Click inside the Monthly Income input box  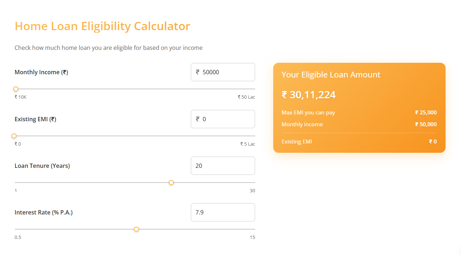pyautogui.click(x=223, y=72)
